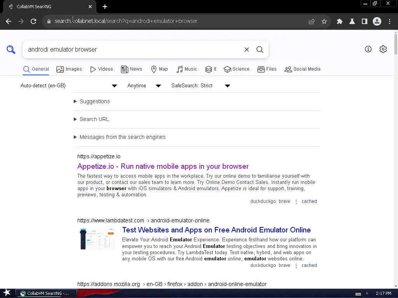Switch to the Science category tab
The width and height of the screenshot is (398, 298).
coord(236,69)
